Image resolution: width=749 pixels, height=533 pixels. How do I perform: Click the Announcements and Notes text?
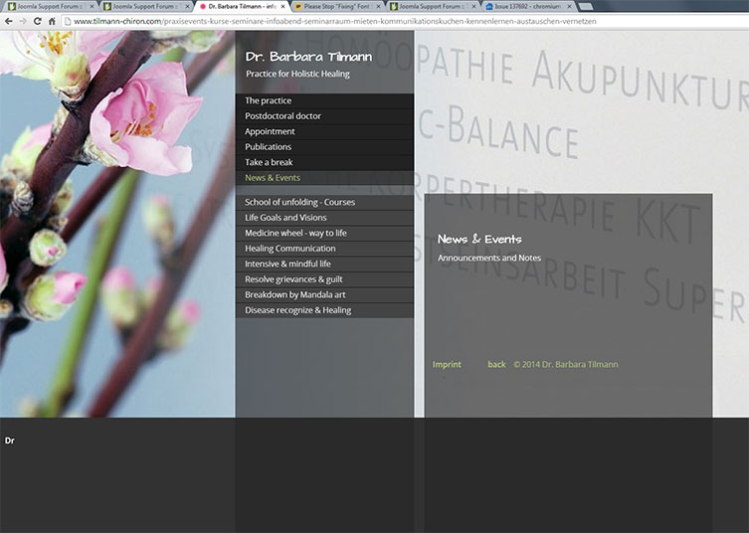point(489,258)
